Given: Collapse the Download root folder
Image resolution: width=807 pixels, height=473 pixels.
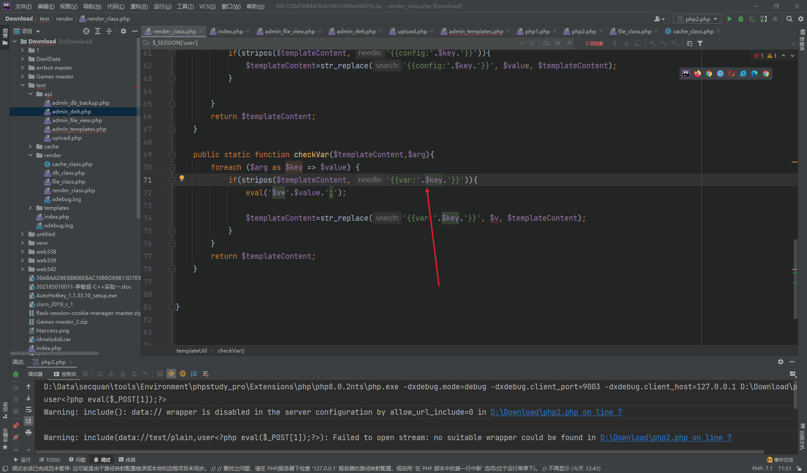Looking at the screenshot, I should click(15, 42).
